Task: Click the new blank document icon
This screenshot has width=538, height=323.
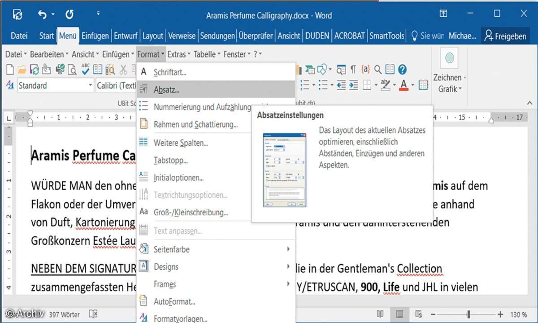Action: coord(9,70)
